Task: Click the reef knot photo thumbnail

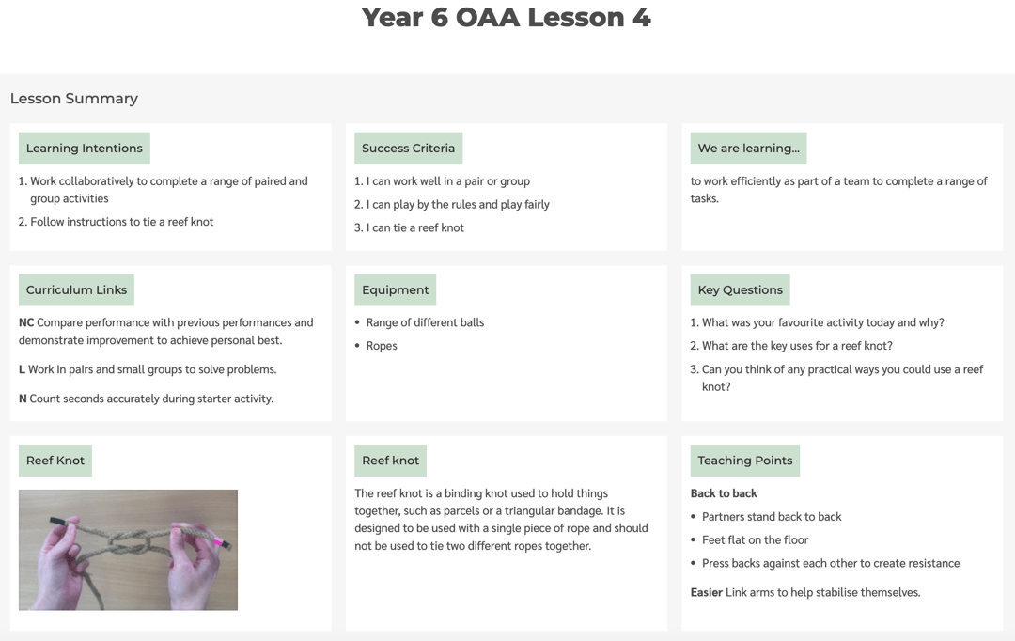Action: pos(128,550)
